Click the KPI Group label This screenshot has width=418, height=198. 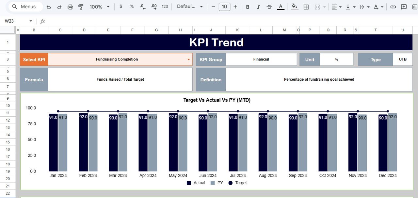pyautogui.click(x=211, y=59)
